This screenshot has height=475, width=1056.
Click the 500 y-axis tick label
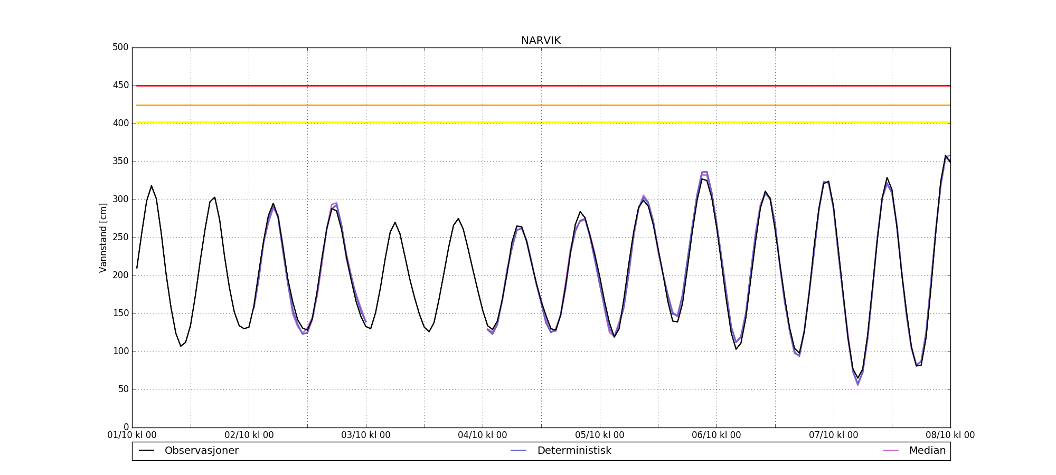120,47
